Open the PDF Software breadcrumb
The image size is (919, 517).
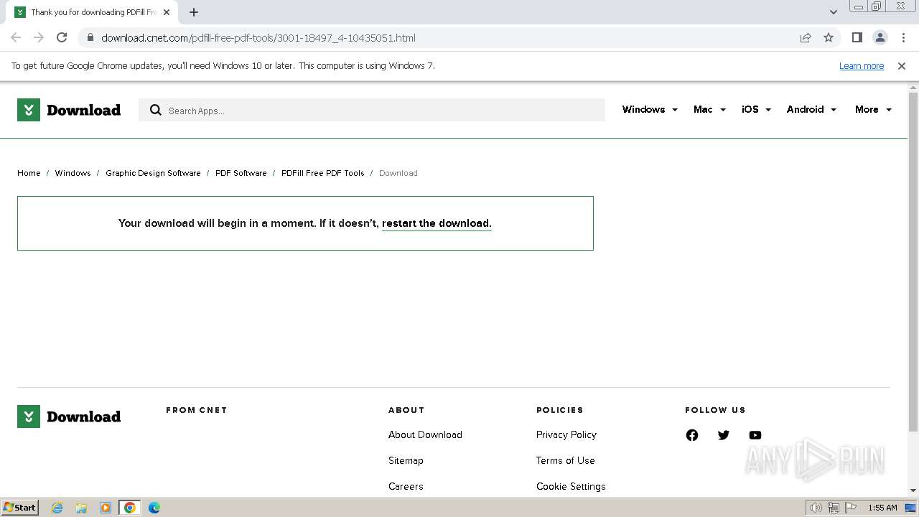(x=241, y=173)
